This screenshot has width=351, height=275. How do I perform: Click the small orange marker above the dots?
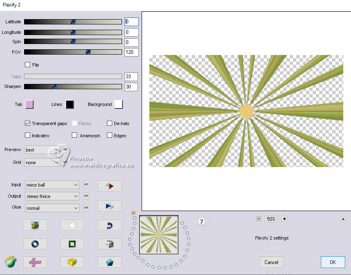[x=133, y=213]
